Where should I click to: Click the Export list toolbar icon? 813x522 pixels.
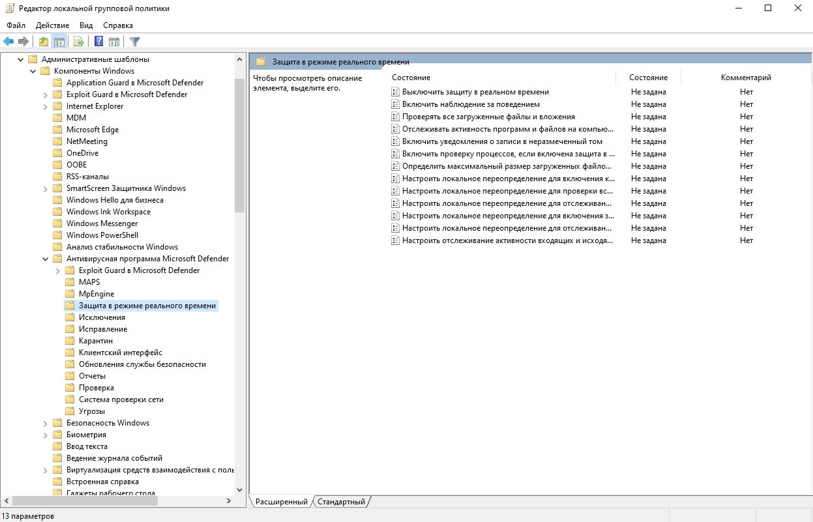click(79, 42)
